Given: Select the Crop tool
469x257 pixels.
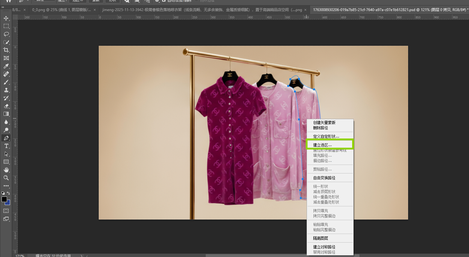Looking at the screenshot, I should 6,50.
